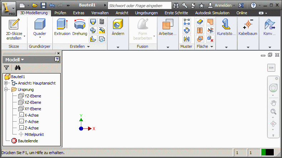This screenshot has width=282, height=158.
Task: Open the Erstellen panel dropdown
Action: coord(88,47)
